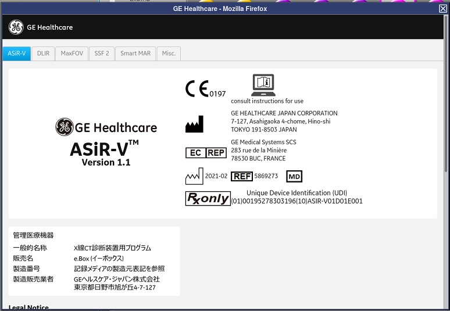Open the Misc. tab

click(x=169, y=53)
